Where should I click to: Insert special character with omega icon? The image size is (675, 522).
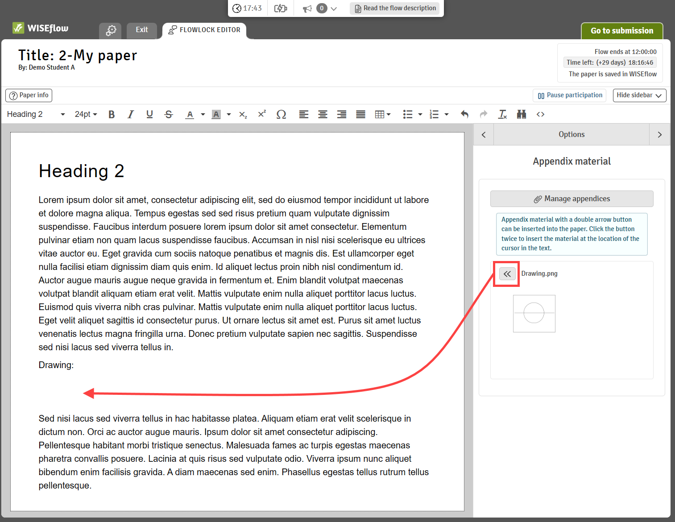[x=281, y=114]
